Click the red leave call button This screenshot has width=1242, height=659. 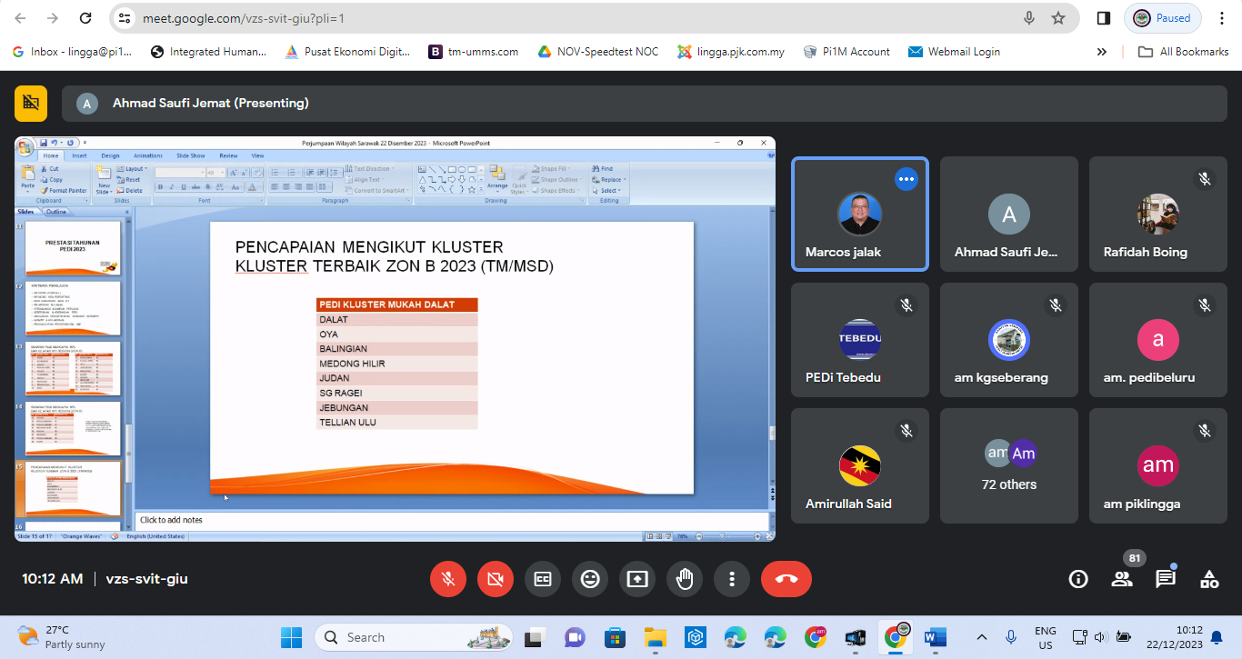tap(786, 579)
